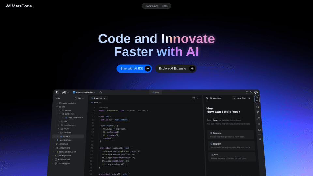Open the editor more options dots

pyautogui.click(x=198, y=98)
